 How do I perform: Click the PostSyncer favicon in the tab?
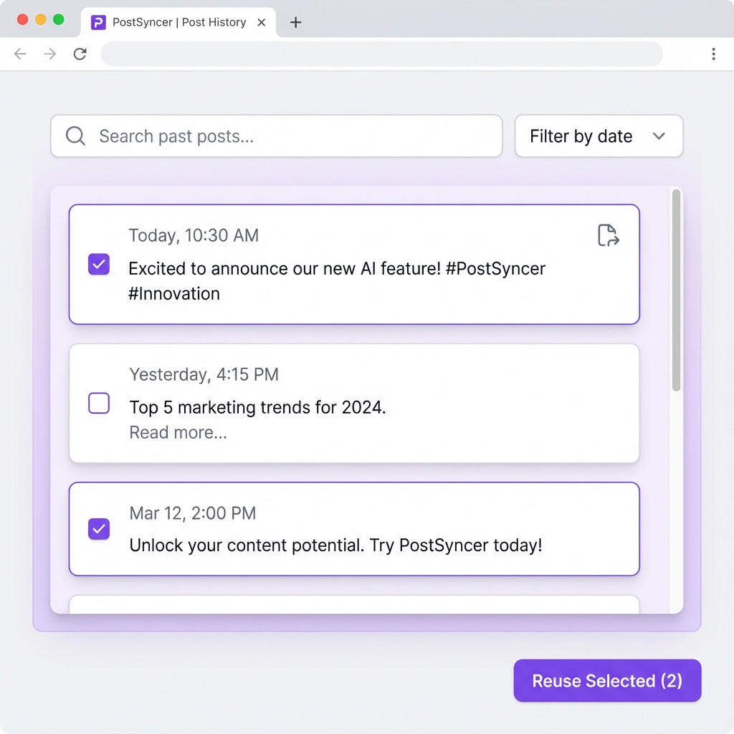[98, 22]
